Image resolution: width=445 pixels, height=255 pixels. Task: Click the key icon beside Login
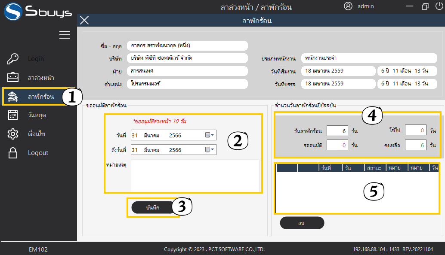(13, 59)
